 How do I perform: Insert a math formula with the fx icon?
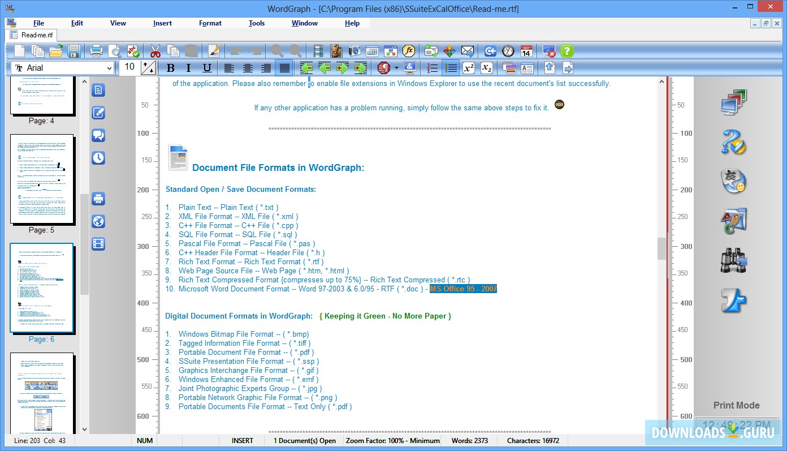coord(409,50)
